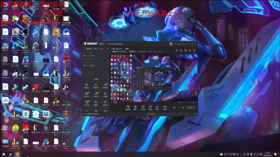
Task: Toggle the lock for 文本 1 source
Action: click(x=87, y=56)
